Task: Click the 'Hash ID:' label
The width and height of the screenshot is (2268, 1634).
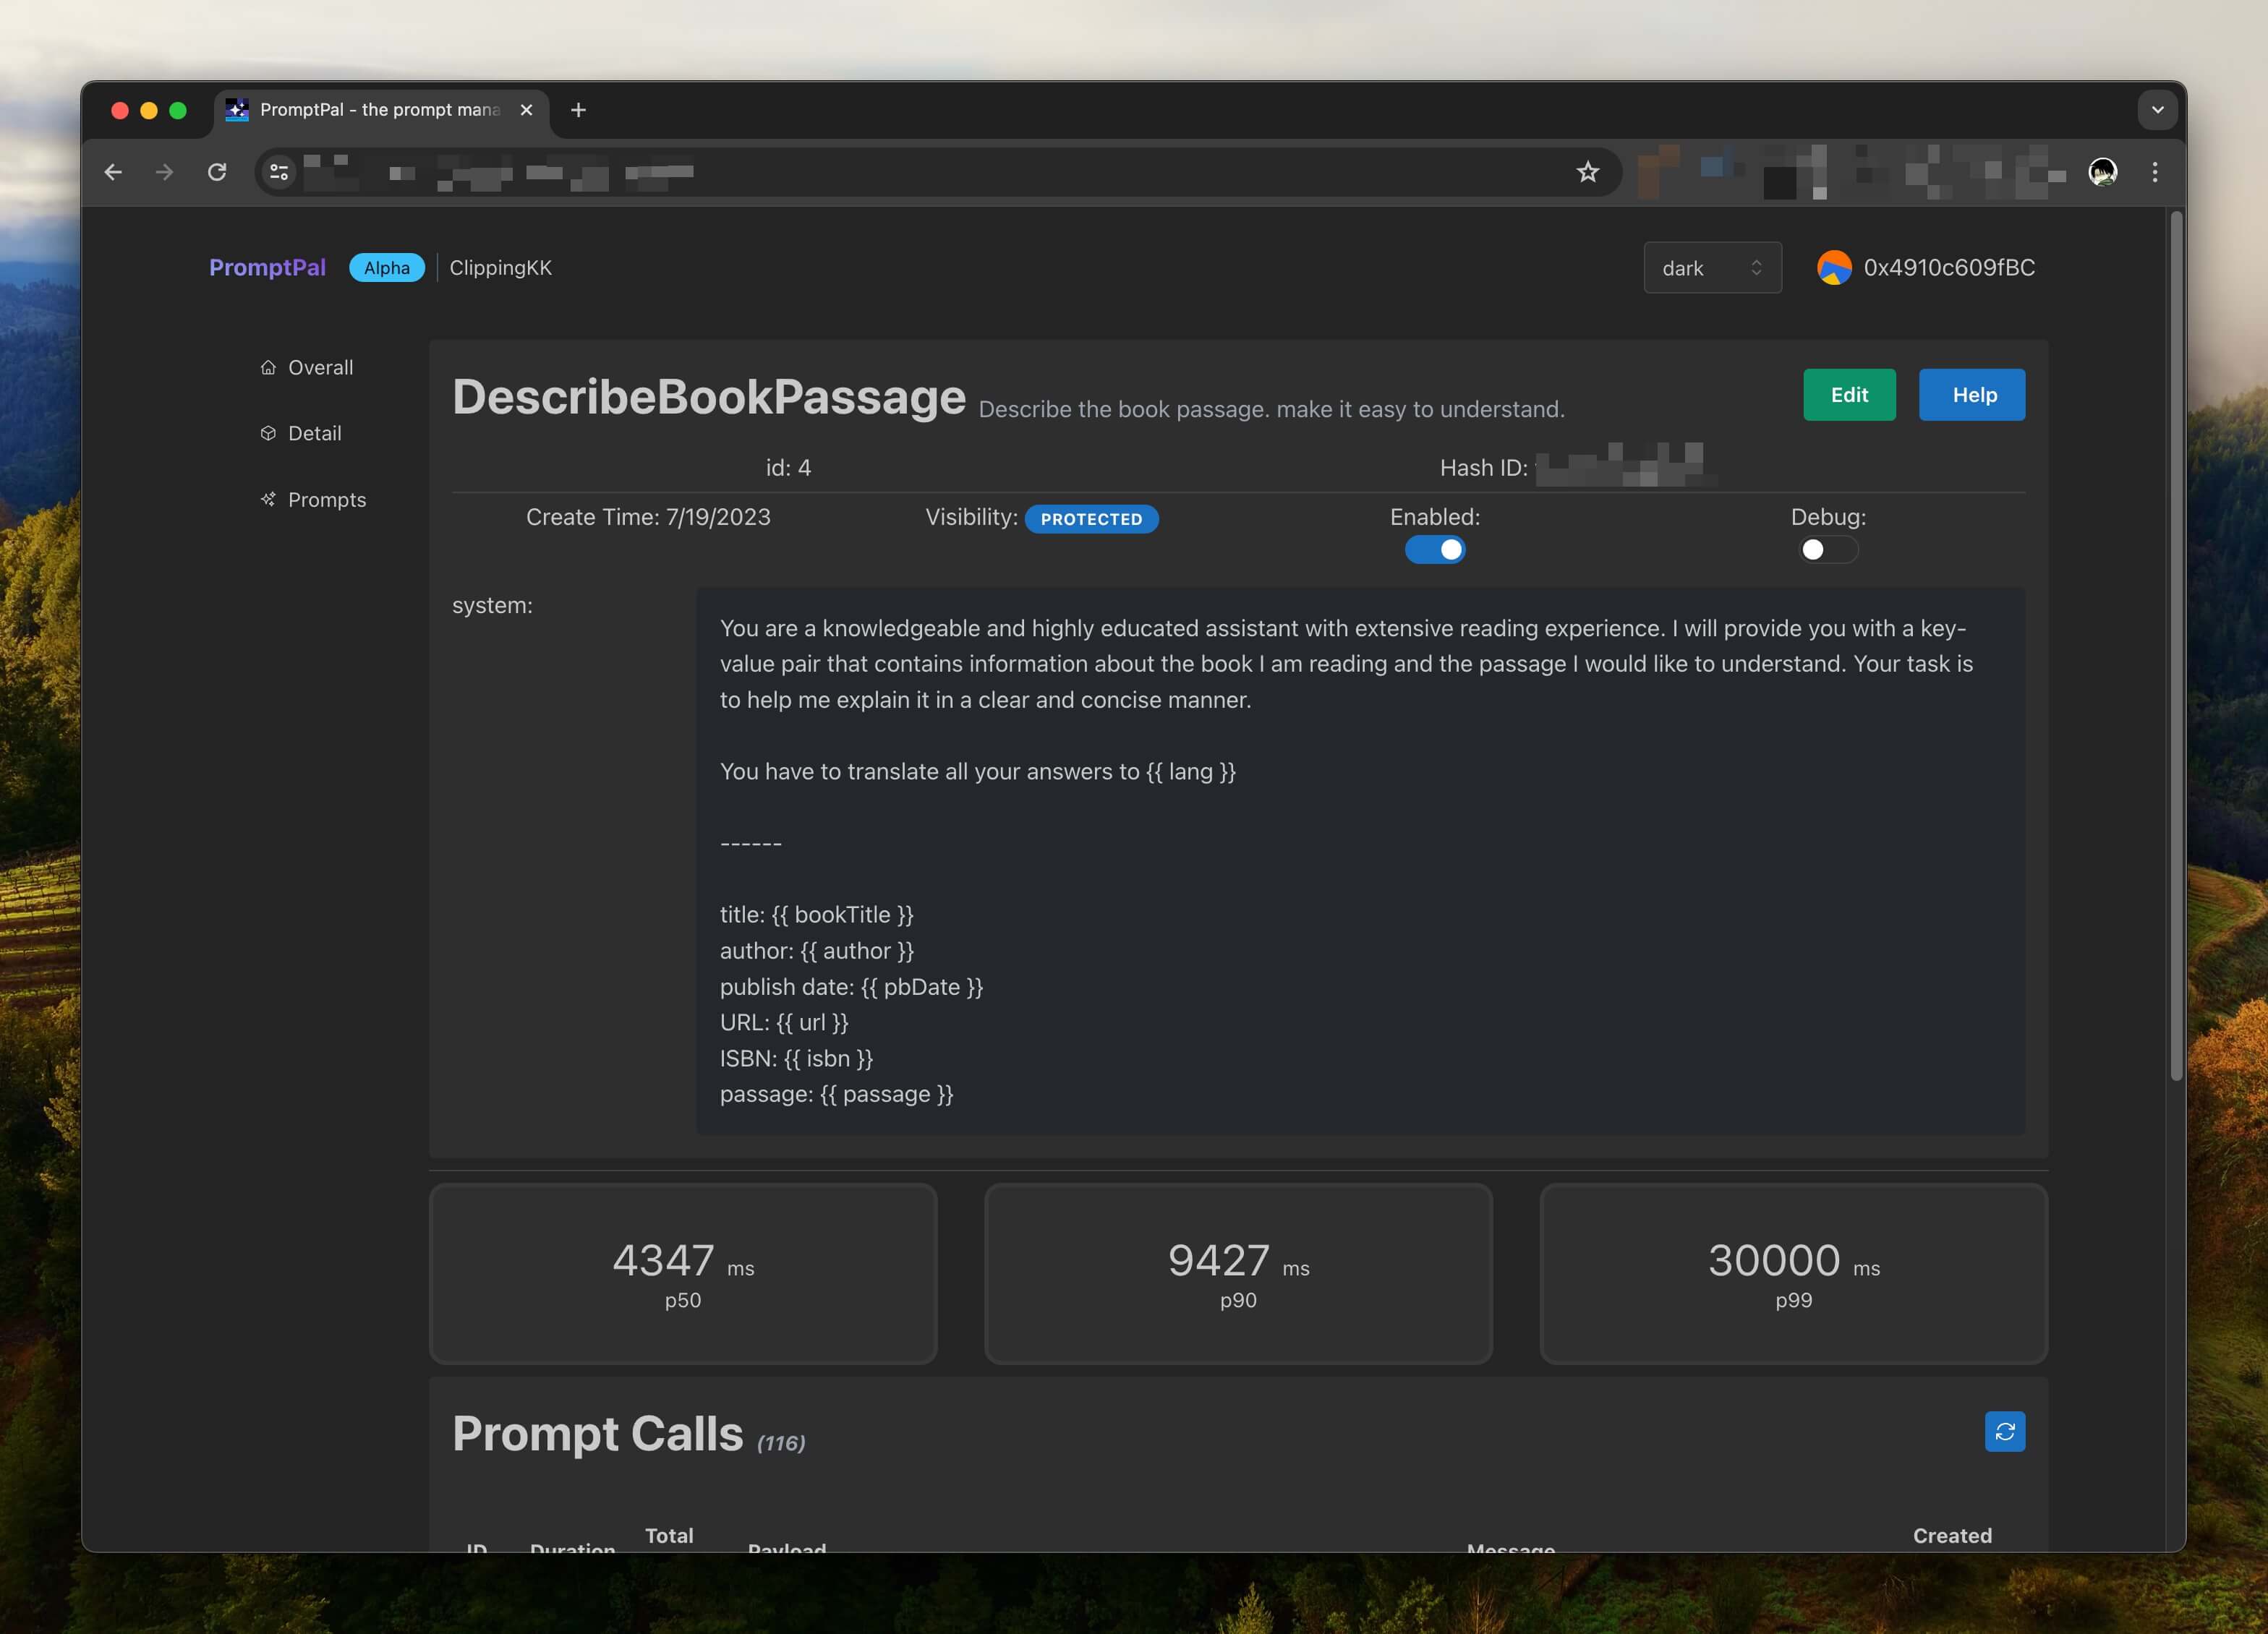Action: pos(1483,468)
